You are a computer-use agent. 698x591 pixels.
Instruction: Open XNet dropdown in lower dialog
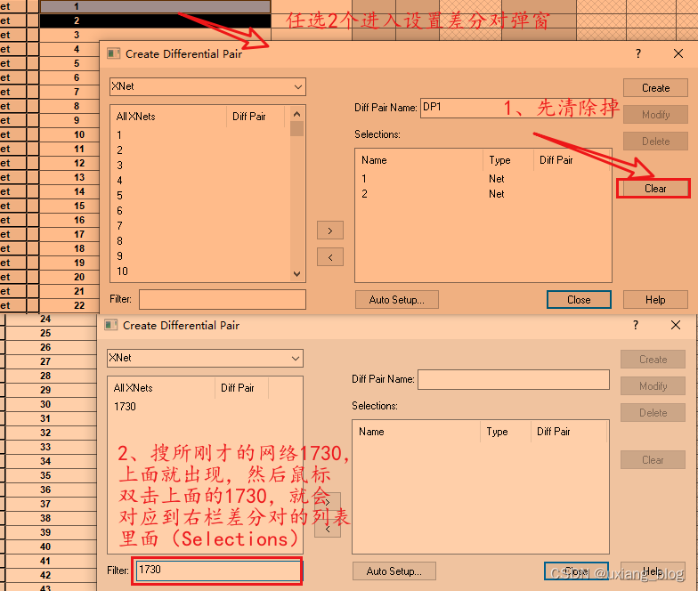pyautogui.click(x=205, y=358)
